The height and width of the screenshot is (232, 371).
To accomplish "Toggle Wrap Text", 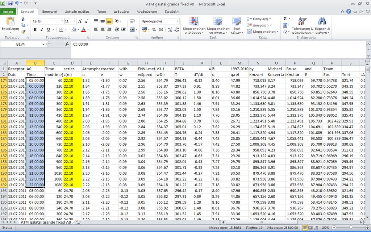I will (x=132, y=21).
